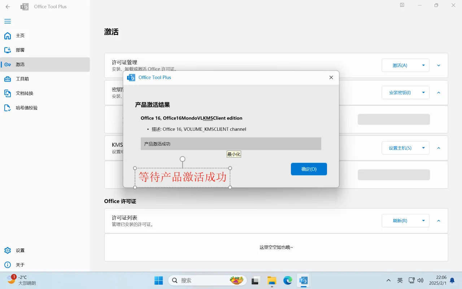Confirm the activation result with 确定(O)
This screenshot has height=289, width=462.
tap(309, 169)
